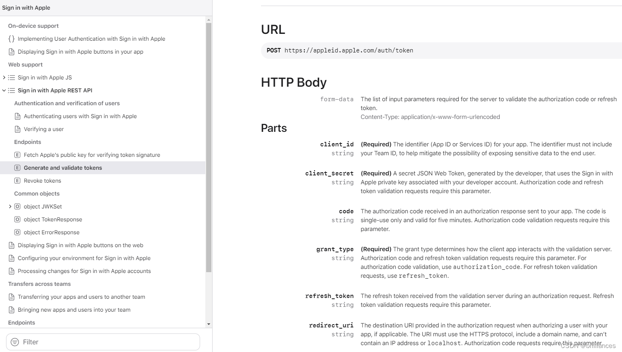Open Processing changes for Sign in with Apple accounts
Screen dimensions: 622x352
(84, 271)
